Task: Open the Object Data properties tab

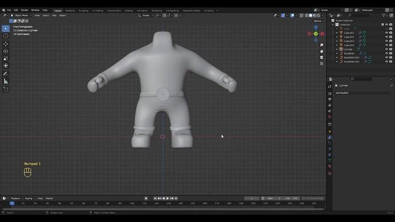Action: click(x=330, y=160)
